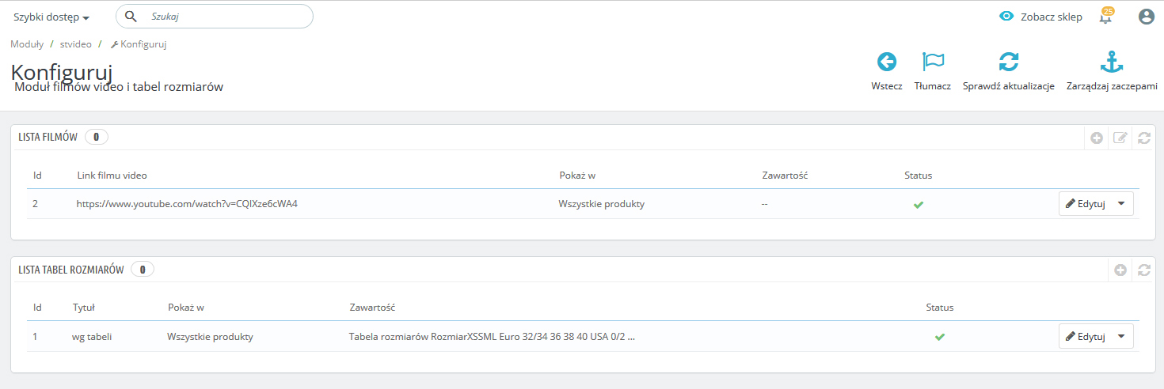Open the user profile avatar icon
1164x389 pixels.
pyautogui.click(x=1146, y=17)
